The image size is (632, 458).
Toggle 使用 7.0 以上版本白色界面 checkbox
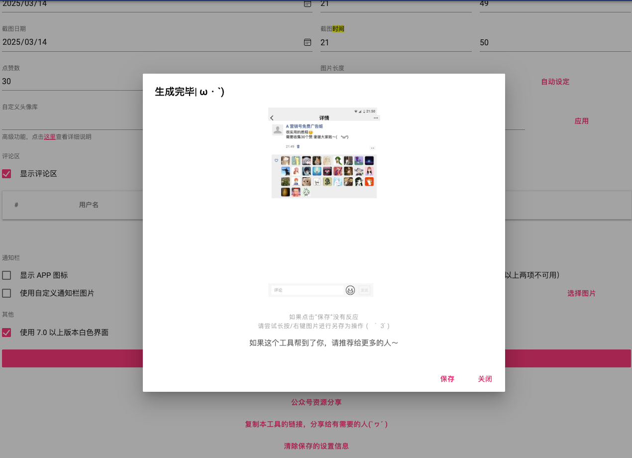[x=6, y=333]
